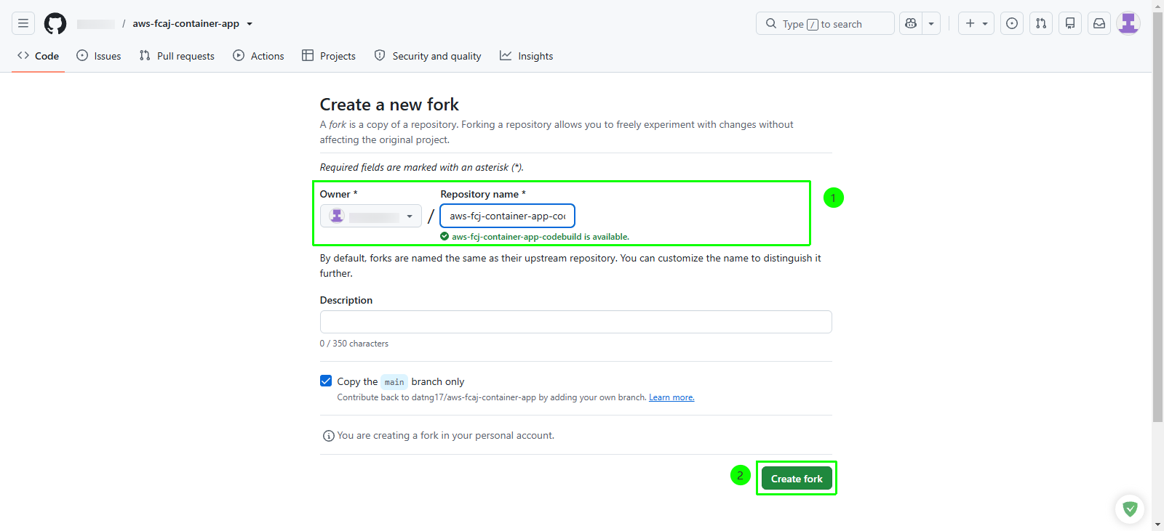Switch to the Code tab
The image size is (1164, 531).
click(39, 56)
